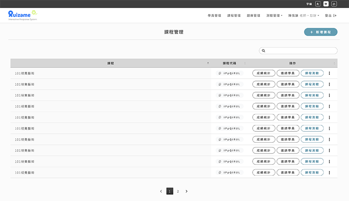Set font size to 中 (medium)
This screenshot has height=201, width=349.
point(326,3)
